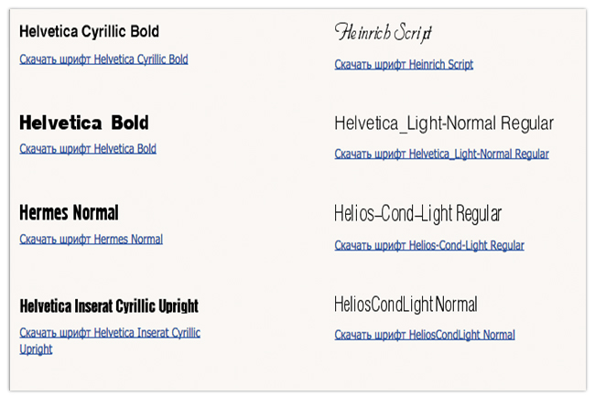The width and height of the screenshot is (595, 396).
Task: Click the Hermes Normal font preview
Action: (x=69, y=212)
